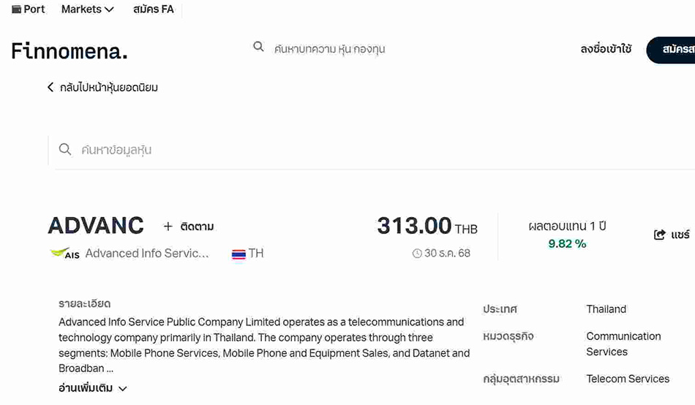695x405 pixels.
Task: Click the Thailand flag icon
Action: (238, 254)
